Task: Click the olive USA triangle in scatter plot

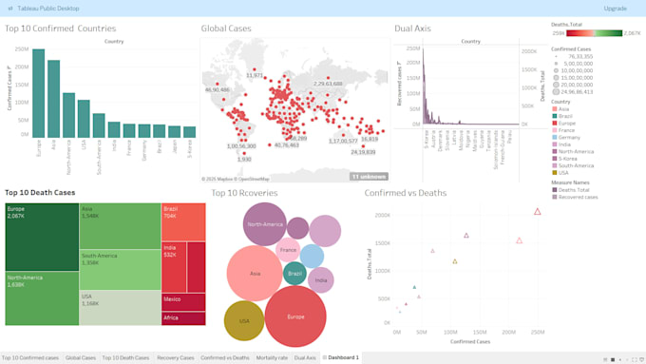Action: (x=455, y=261)
